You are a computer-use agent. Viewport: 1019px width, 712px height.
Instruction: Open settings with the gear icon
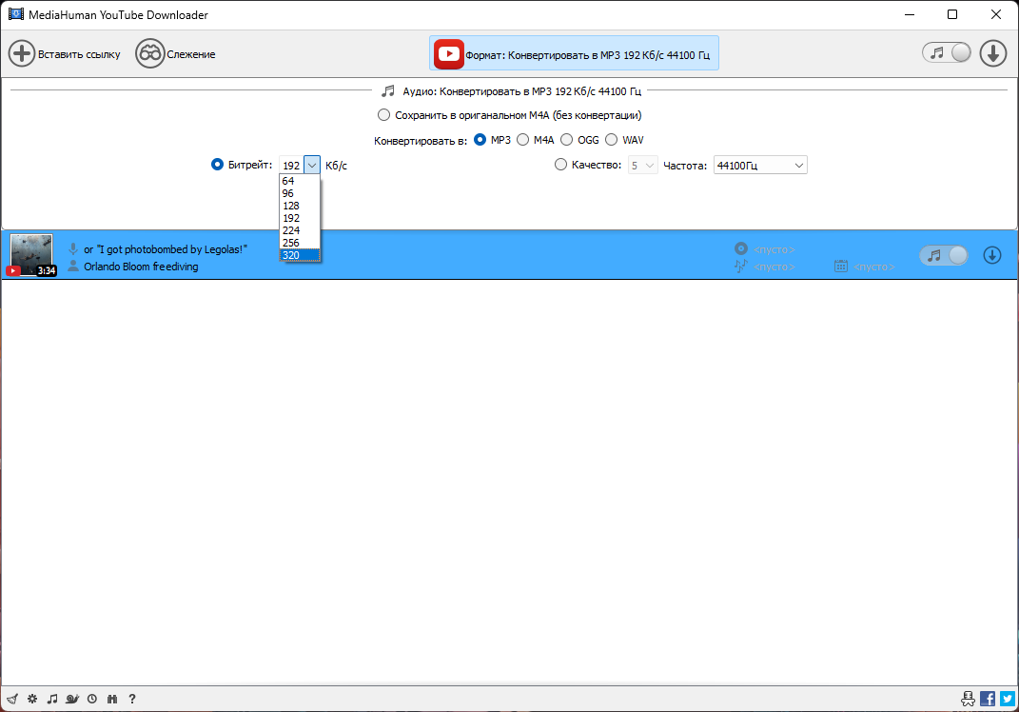[x=32, y=699]
